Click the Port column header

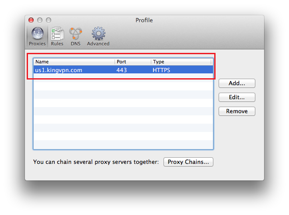click(133, 62)
